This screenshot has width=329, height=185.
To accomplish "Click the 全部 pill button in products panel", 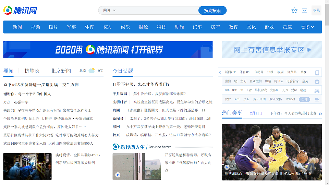I will 304,99.
